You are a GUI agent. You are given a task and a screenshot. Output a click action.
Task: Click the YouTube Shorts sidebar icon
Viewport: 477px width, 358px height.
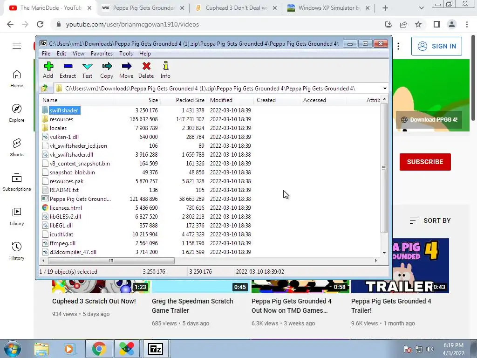[17, 144]
